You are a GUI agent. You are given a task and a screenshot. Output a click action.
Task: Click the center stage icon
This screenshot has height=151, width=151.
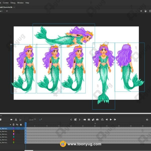tap(141, 11)
